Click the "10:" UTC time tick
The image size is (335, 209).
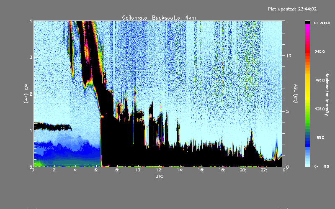[138, 170]
